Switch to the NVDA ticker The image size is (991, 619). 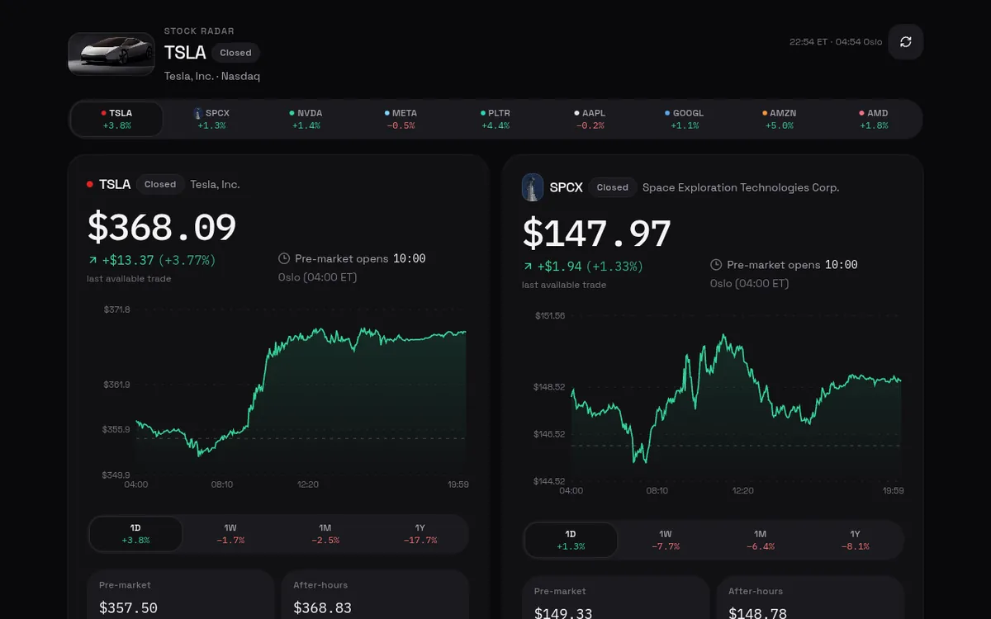pyautogui.click(x=306, y=119)
